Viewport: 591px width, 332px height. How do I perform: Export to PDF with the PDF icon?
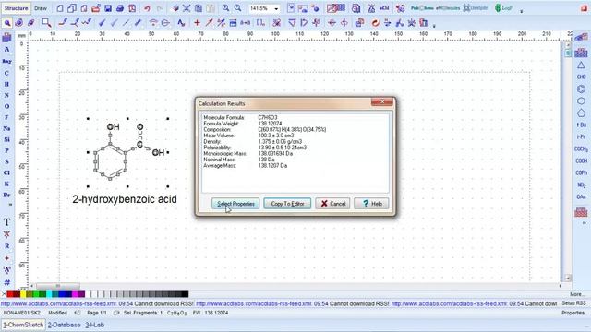132,8
